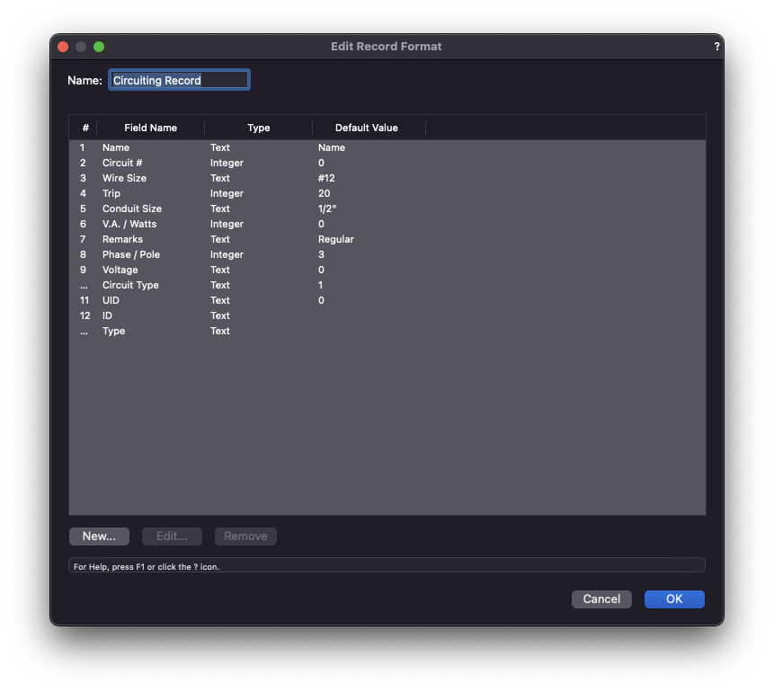Click the # column header
The height and width of the screenshot is (692, 774).
pyautogui.click(x=85, y=128)
